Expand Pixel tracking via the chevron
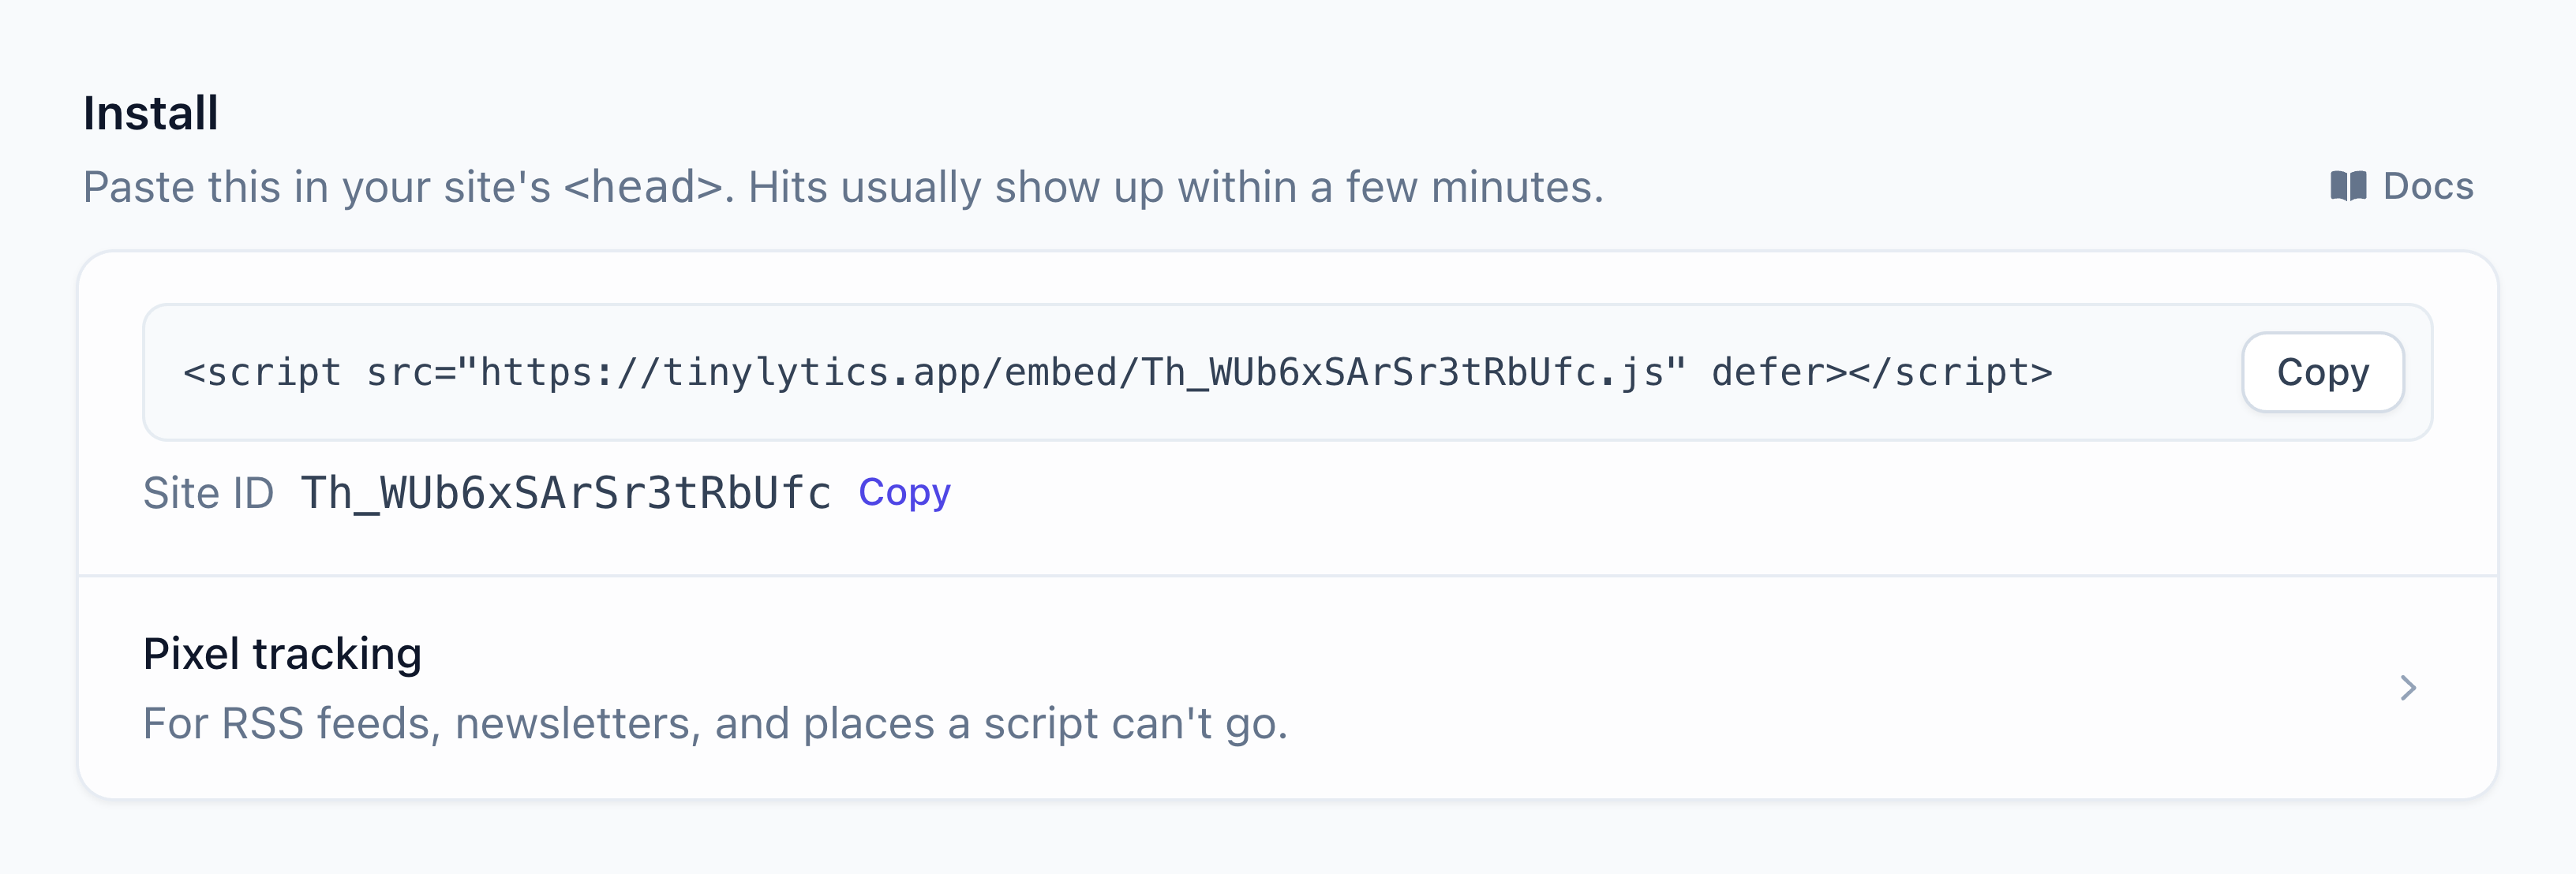Image resolution: width=2576 pixels, height=874 pixels. coord(2408,688)
